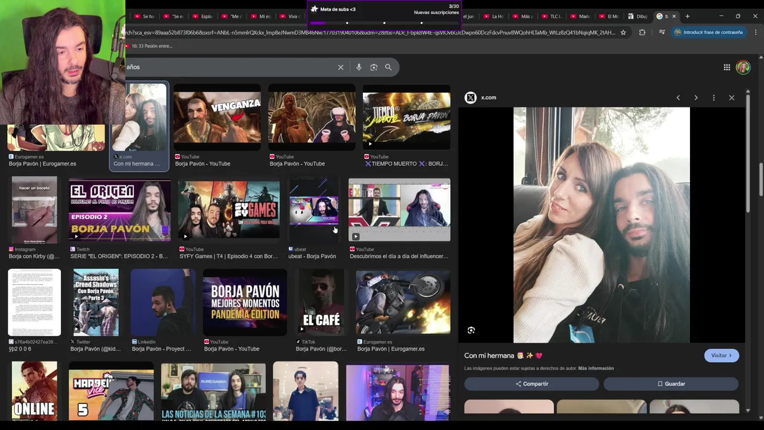Click the address bar URL
Image resolution: width=764 pixels, height=430 pixels.
pos(370,32)
